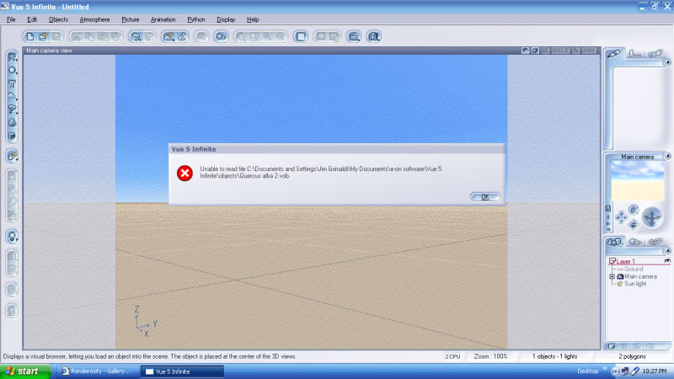Select Layer 1 in the layer list
The height and width of the screenshot is (379, 674).
pyautogui.click(x=625, y=261)
